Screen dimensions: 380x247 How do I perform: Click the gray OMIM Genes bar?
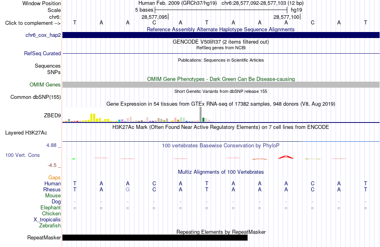(x=221, y=84)
